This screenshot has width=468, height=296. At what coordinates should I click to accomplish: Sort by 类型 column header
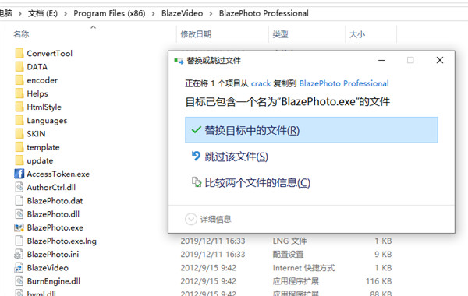click(280, 34)
